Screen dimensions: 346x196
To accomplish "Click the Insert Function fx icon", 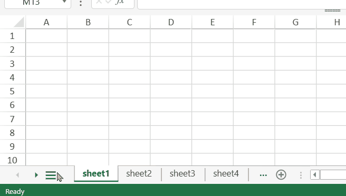I will click(120, 2).
